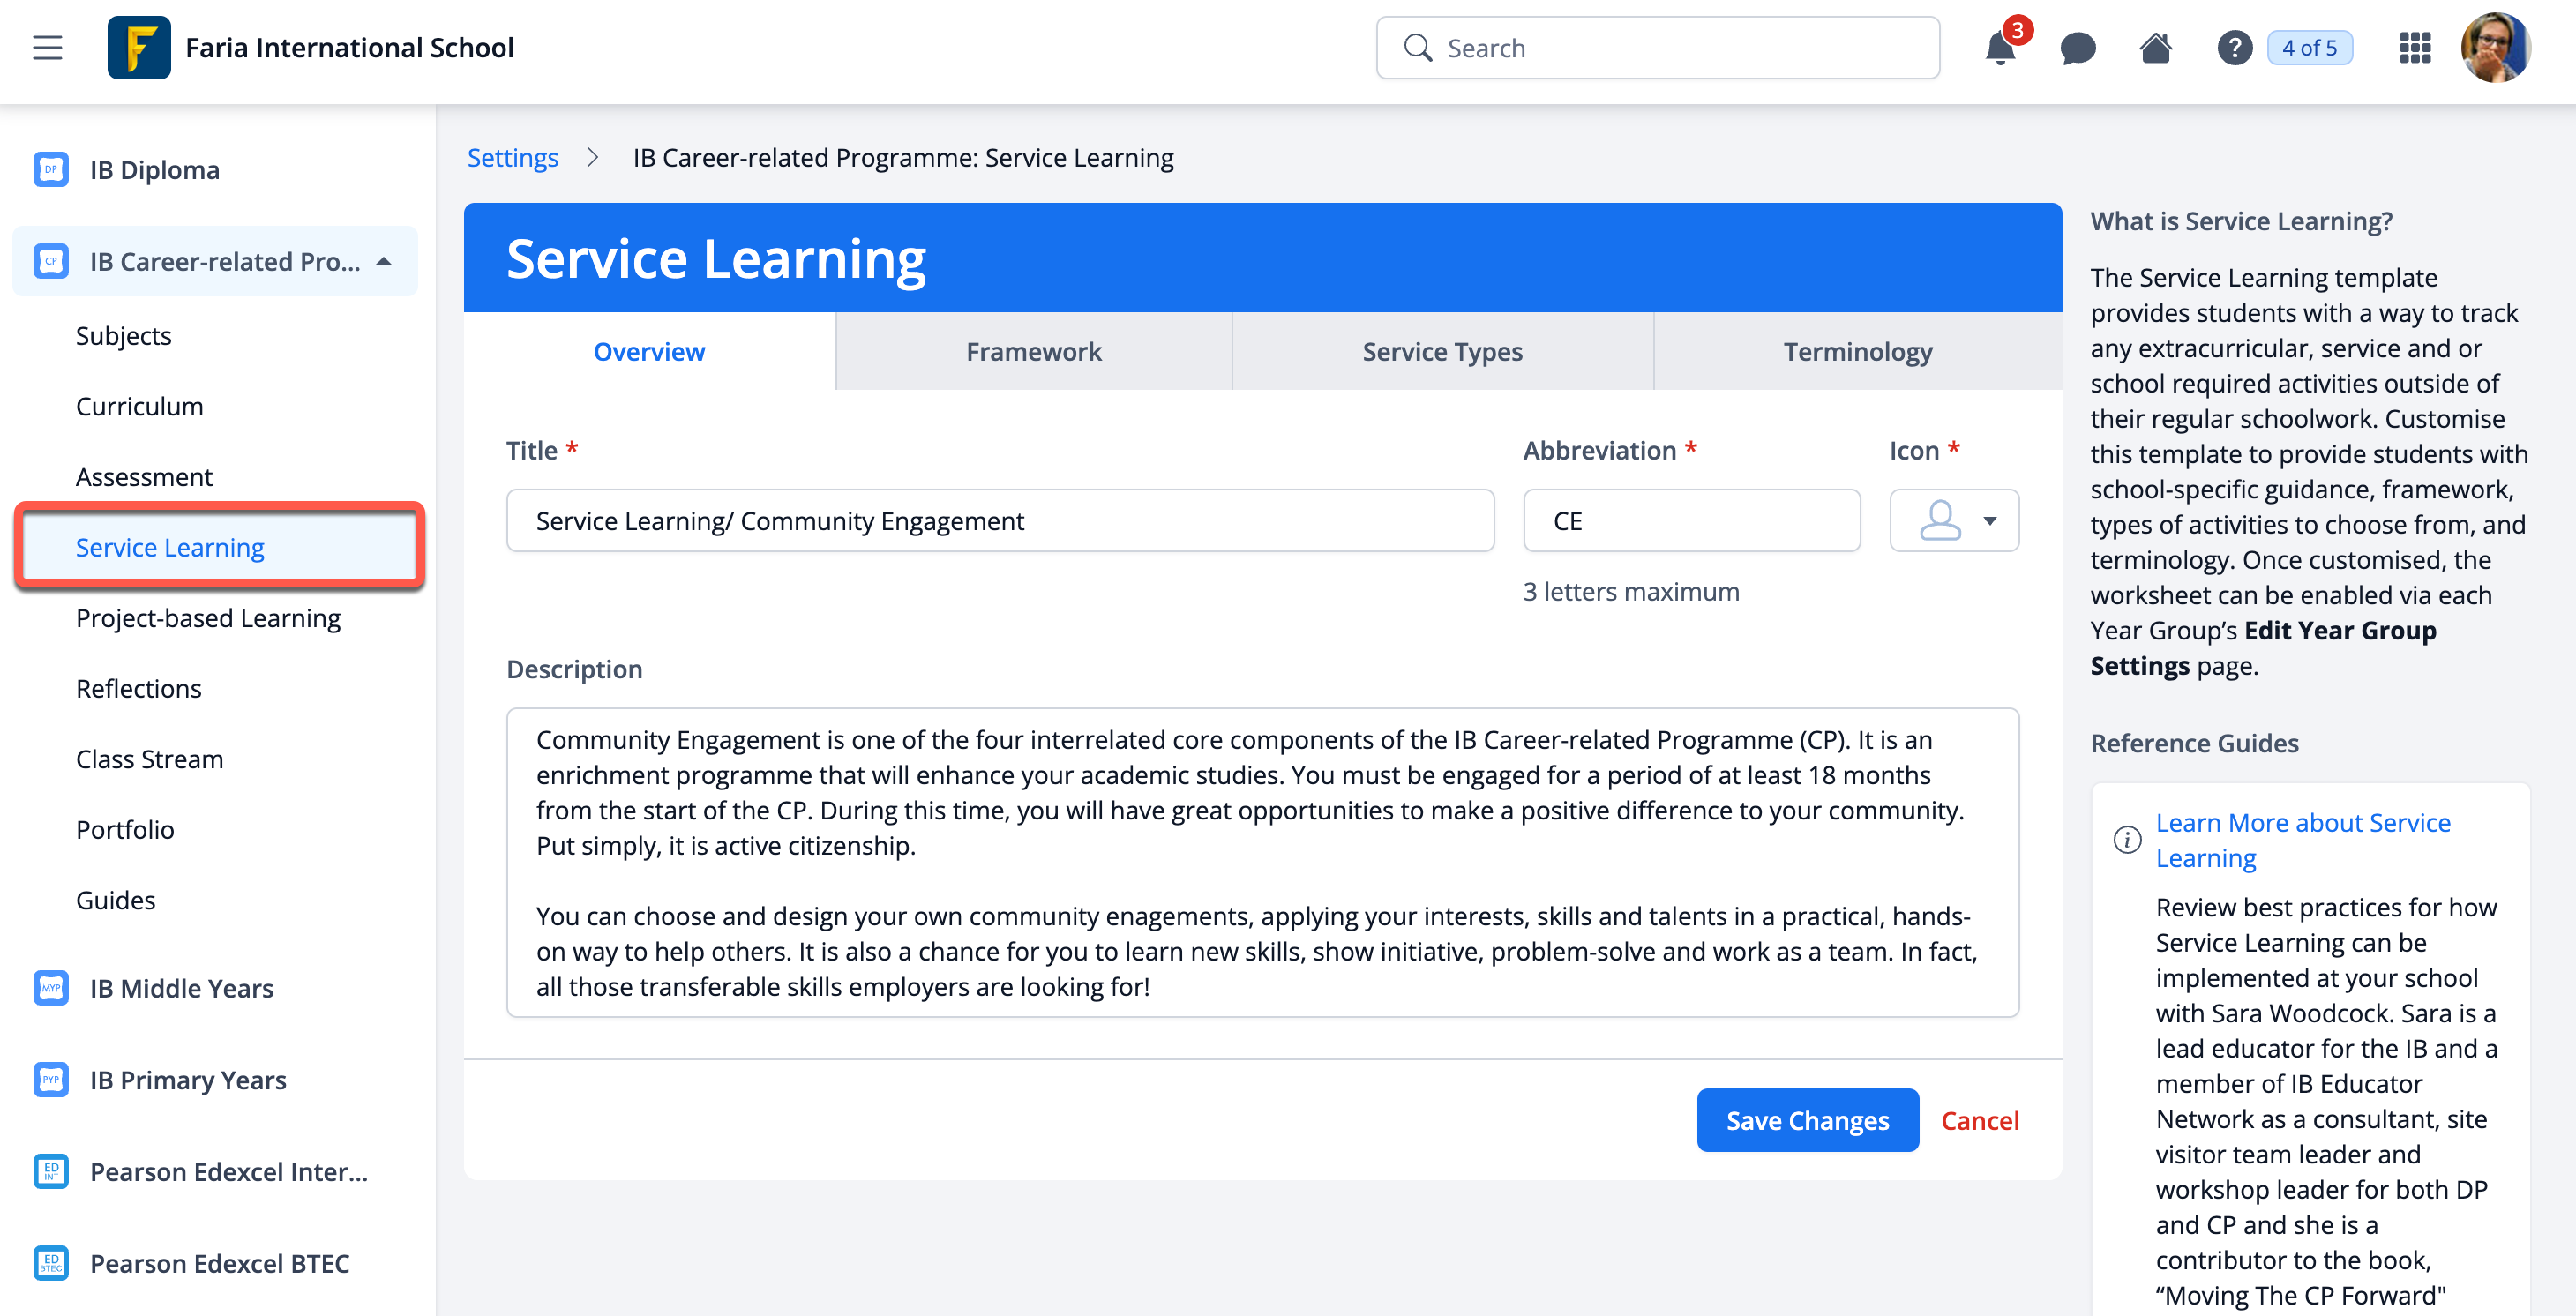The image size is (2576, 1316).
Task: Click the Save Changes button
Action: (x=1807, y=1120)
